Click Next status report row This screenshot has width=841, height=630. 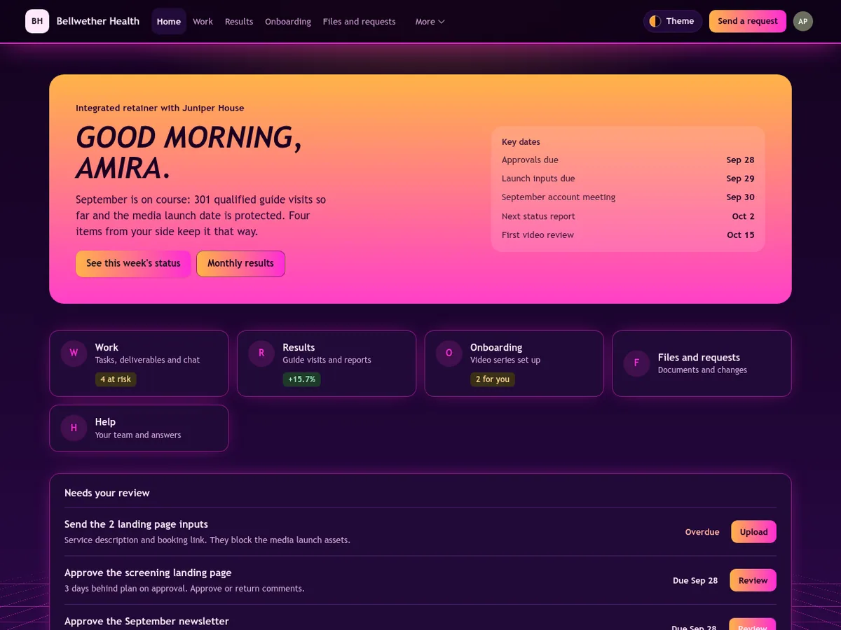pos(628,216)
